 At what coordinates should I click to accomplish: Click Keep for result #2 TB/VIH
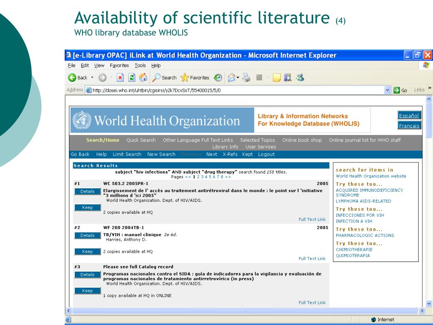pyautogui.click(x=88, y=251)
